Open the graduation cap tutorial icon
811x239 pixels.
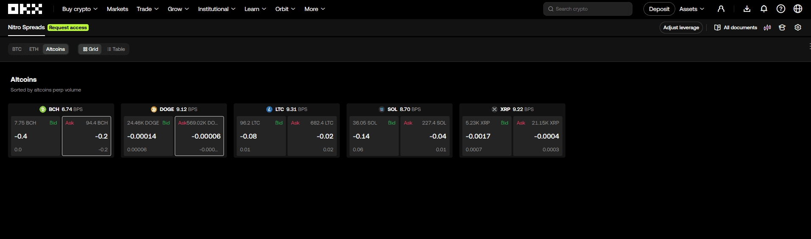[x=782, y=28]
